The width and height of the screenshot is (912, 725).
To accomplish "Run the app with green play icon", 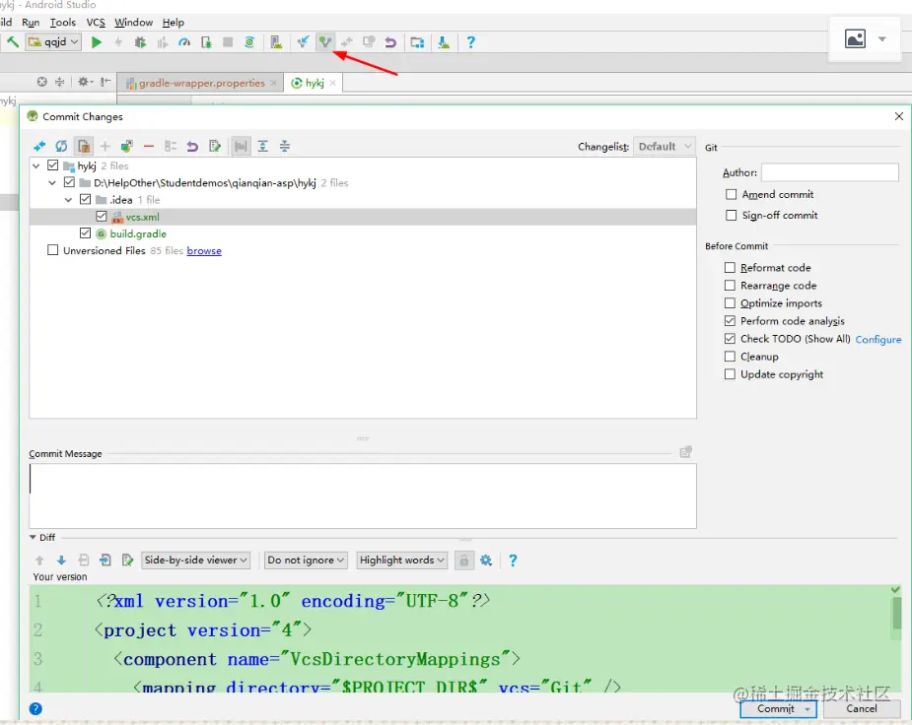I will [x=97, y=42].
